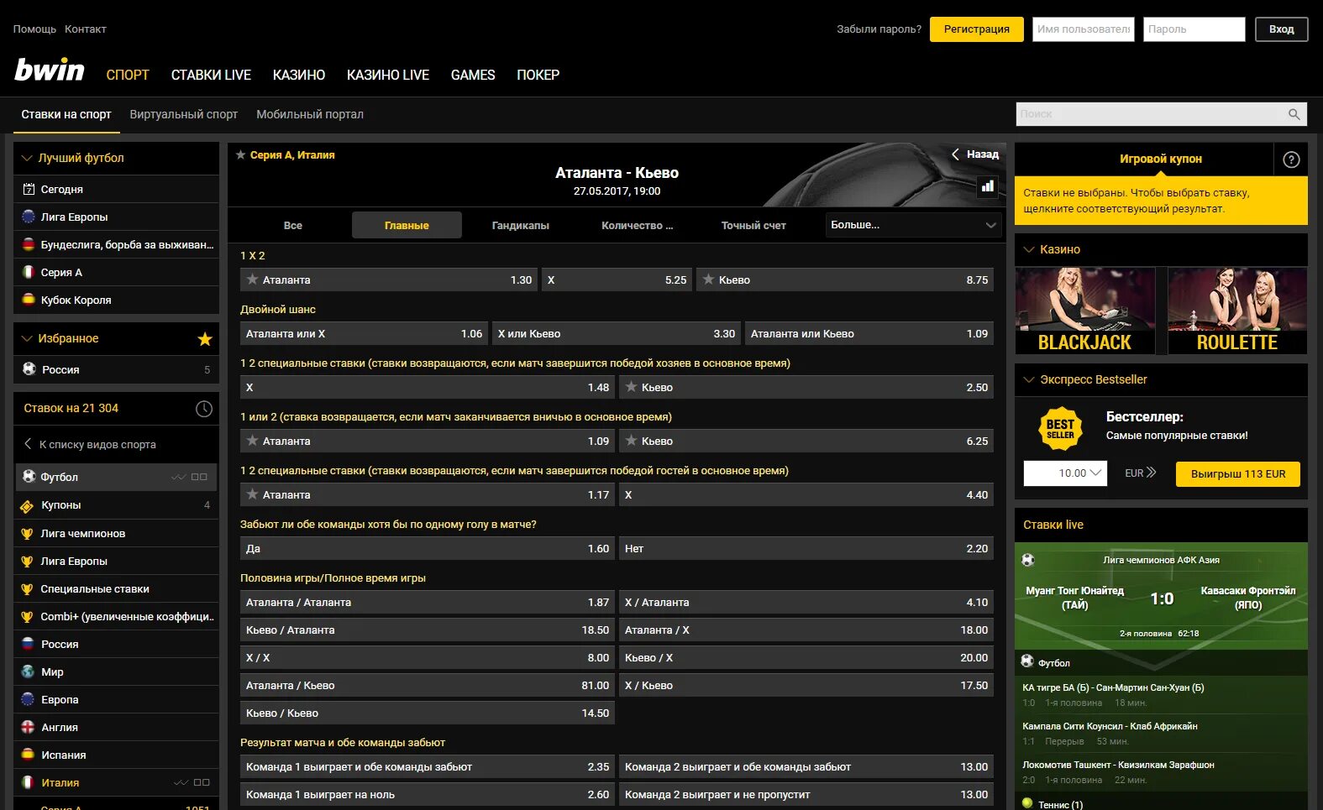Viewport: 1323px width, 810px height.
Task: Open match statistics chart icon
Action: [988, 186]
